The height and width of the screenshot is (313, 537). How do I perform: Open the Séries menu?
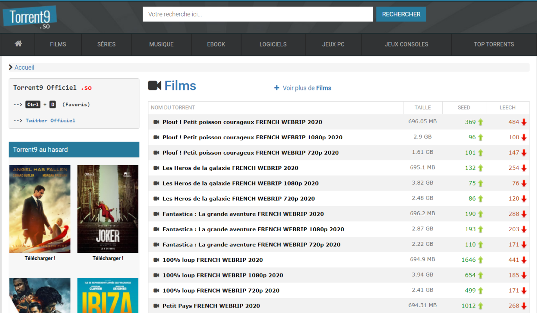[x=107, y=44]
